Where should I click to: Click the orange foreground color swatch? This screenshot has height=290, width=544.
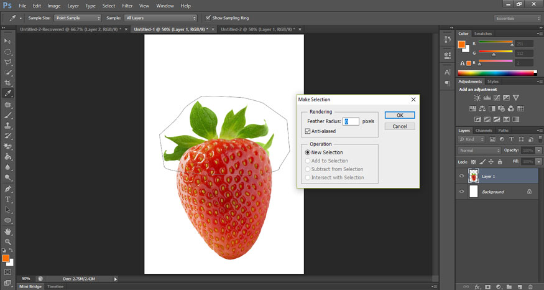(x=5, y=258)
